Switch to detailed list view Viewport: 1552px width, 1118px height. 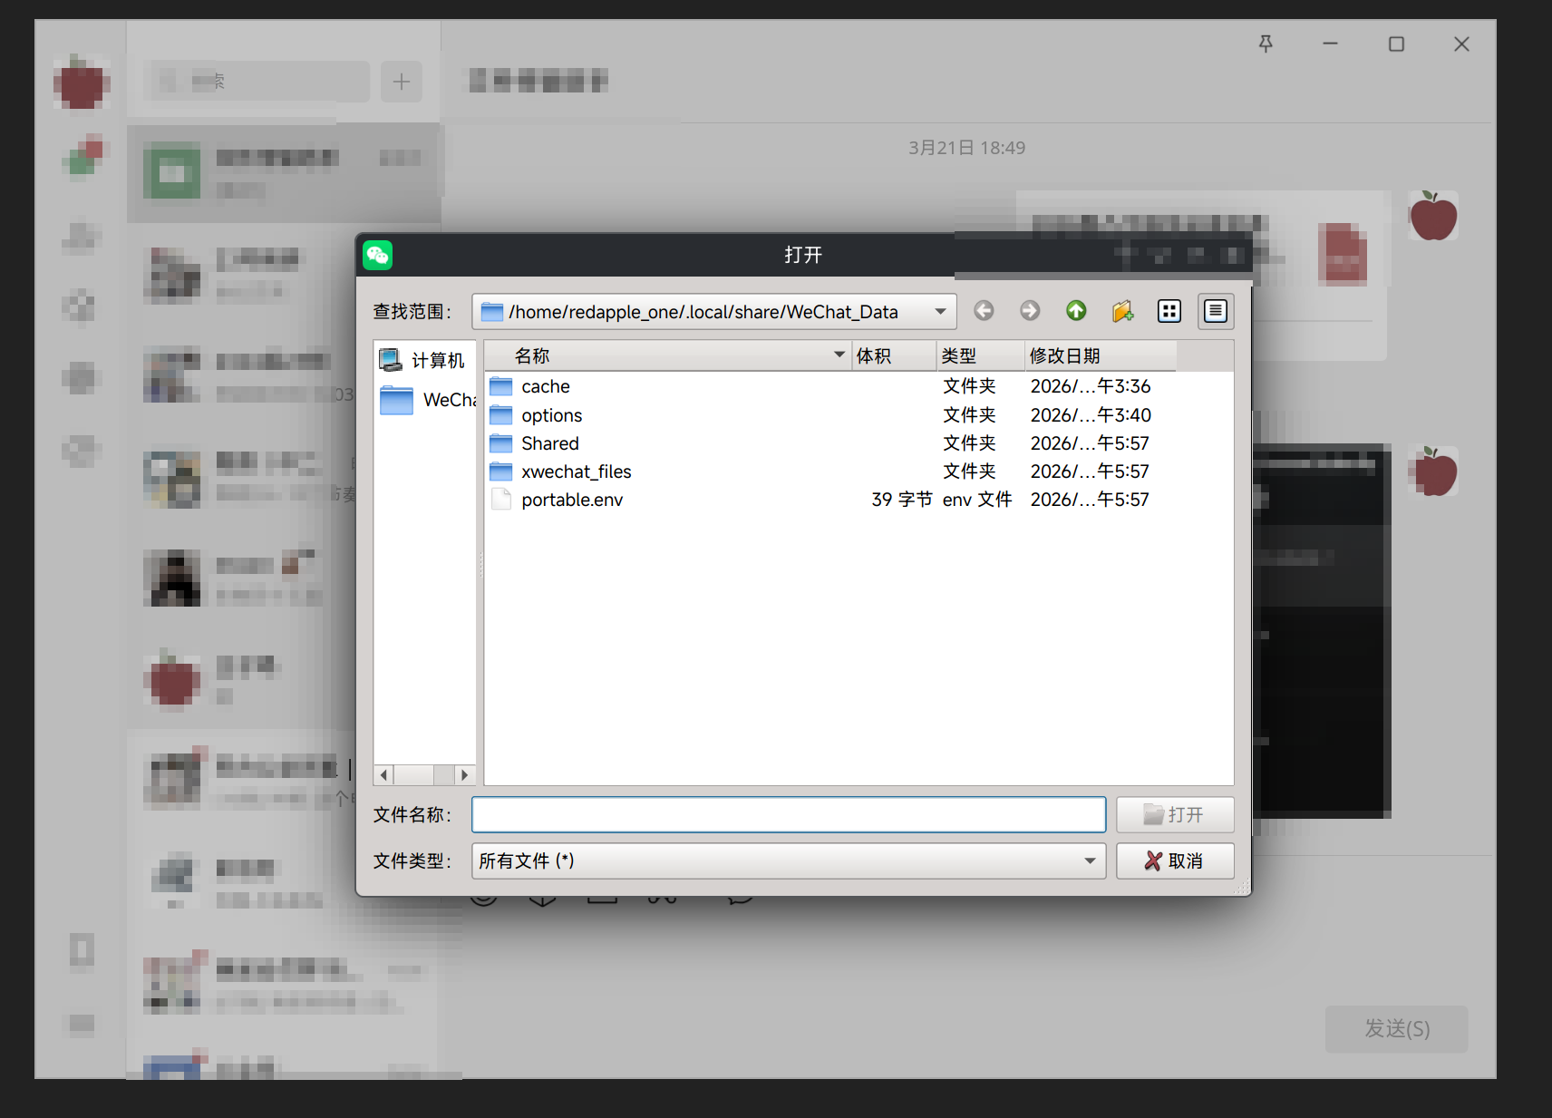tap(1216, 311)
